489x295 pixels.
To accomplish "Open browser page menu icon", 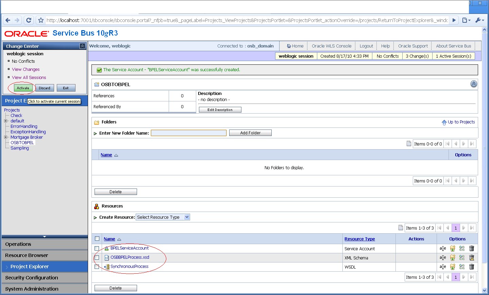I will 467,20.
